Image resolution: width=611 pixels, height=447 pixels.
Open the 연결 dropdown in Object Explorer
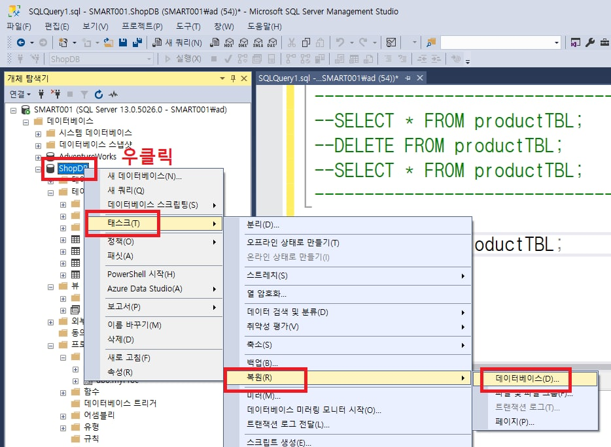[20, 94]
